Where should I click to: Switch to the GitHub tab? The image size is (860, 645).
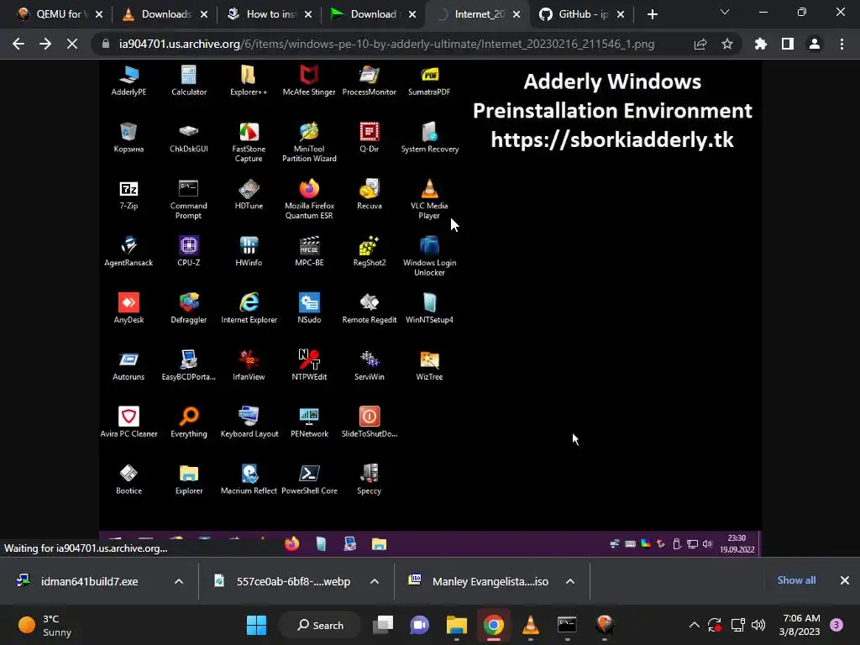574,14
